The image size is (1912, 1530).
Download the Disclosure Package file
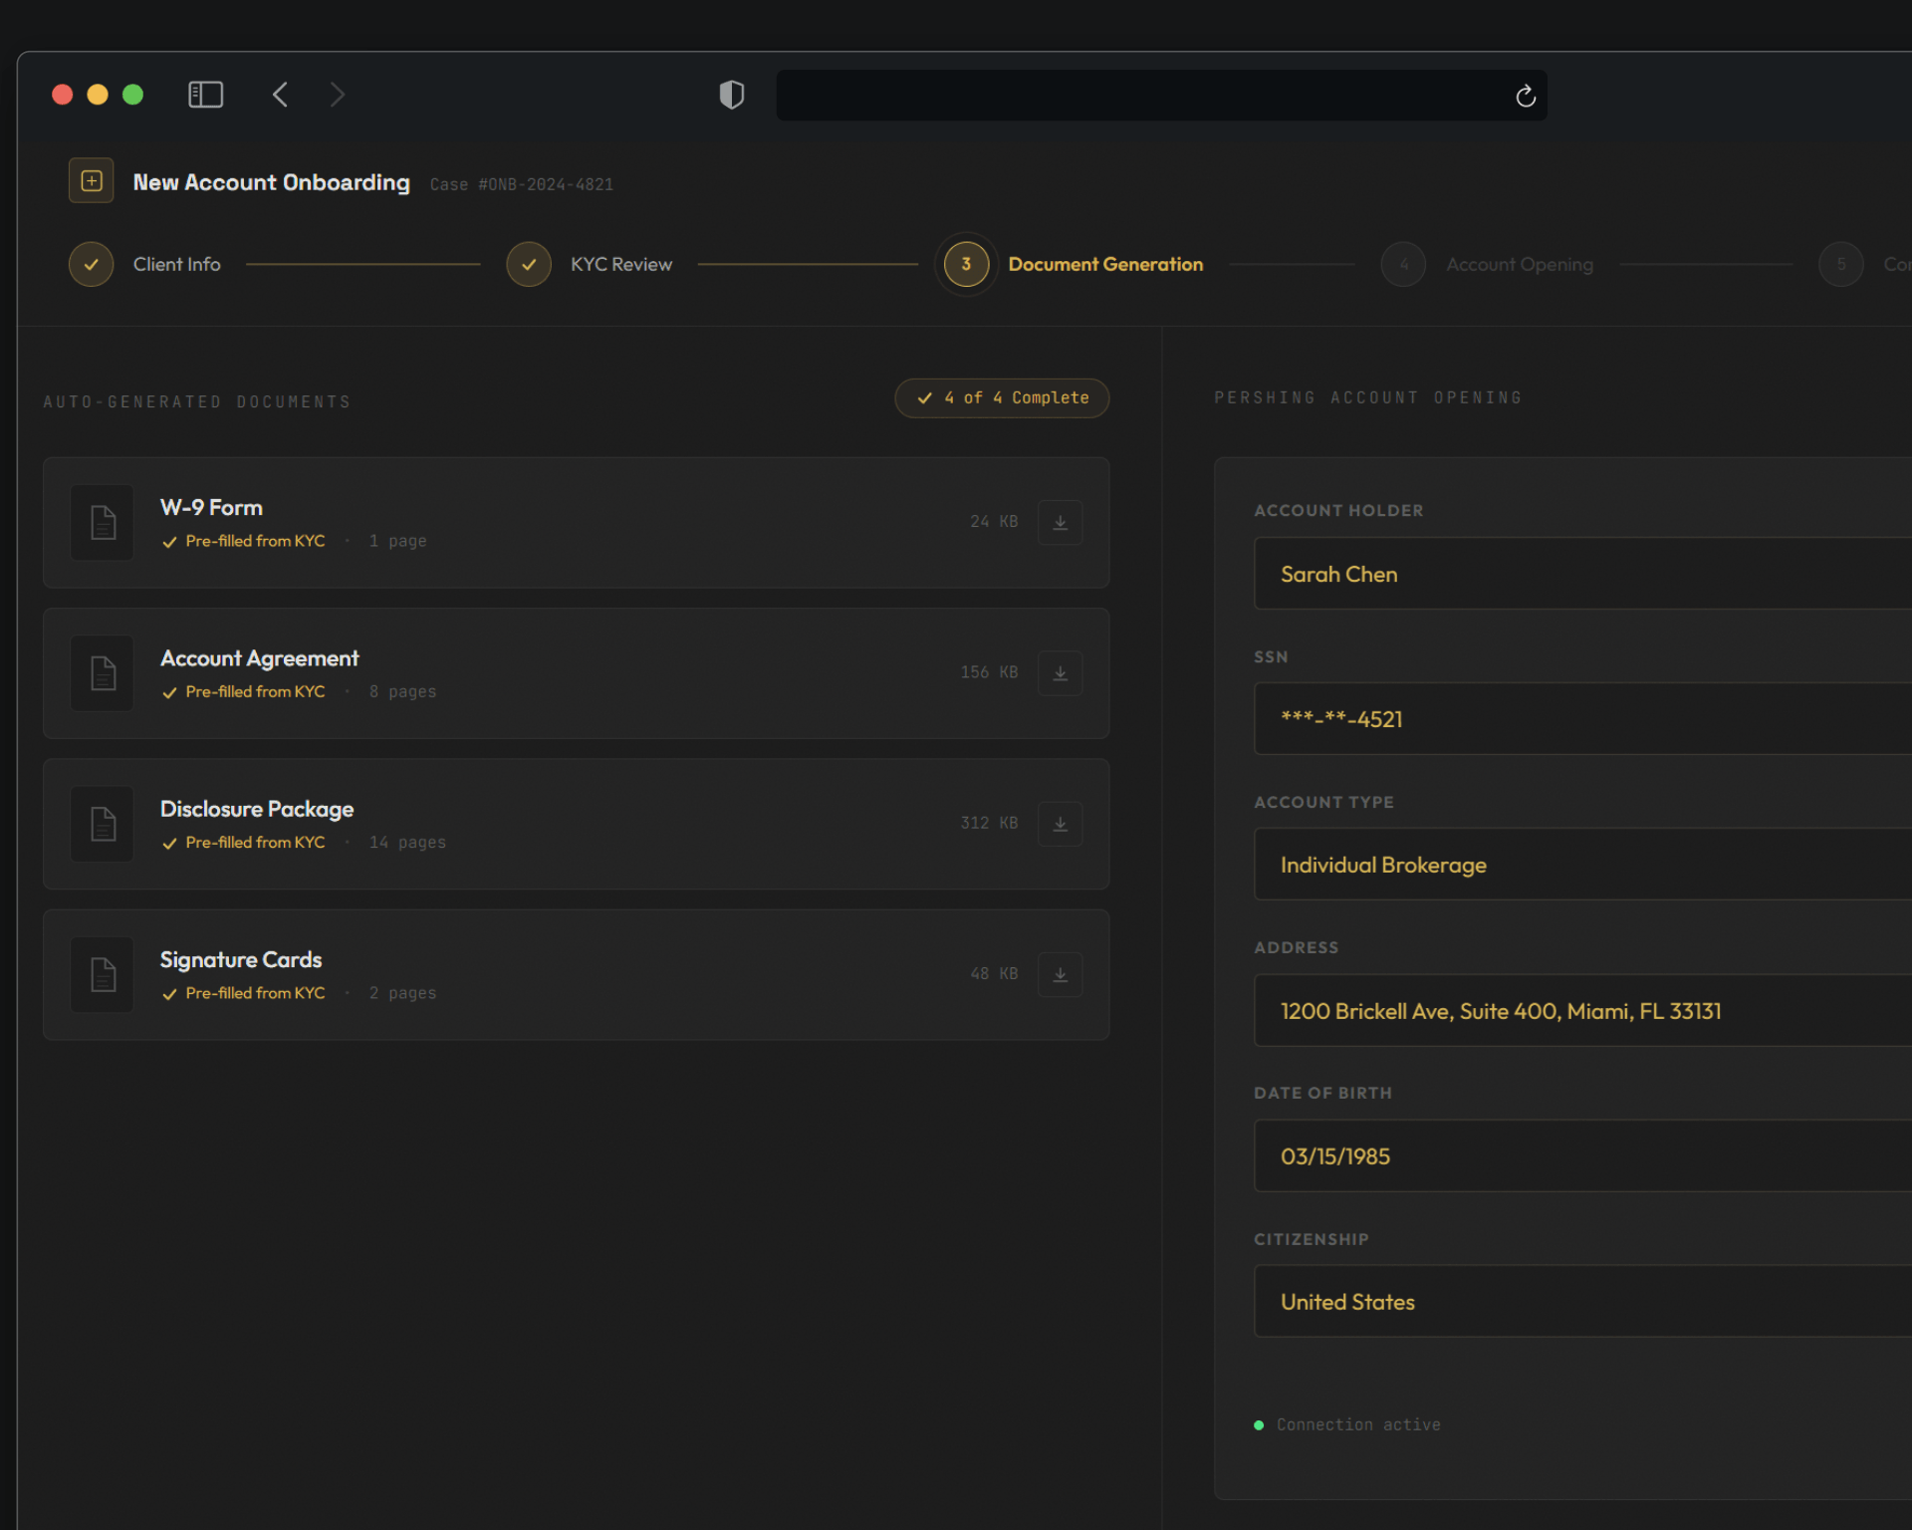click(1060, 824)
